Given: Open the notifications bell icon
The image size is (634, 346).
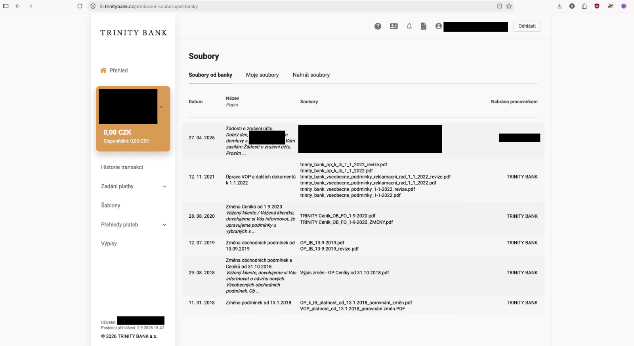Looking at the screenshot, I should 409,26.
